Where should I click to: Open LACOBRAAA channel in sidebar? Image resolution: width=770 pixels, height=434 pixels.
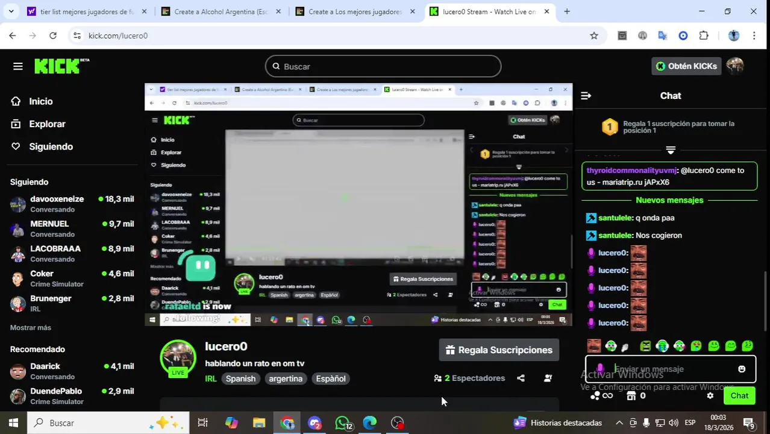pyautogui.click(x=72, y=253)
